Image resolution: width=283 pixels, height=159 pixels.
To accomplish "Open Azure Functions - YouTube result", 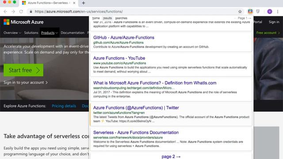I will (x=119, y=58).
